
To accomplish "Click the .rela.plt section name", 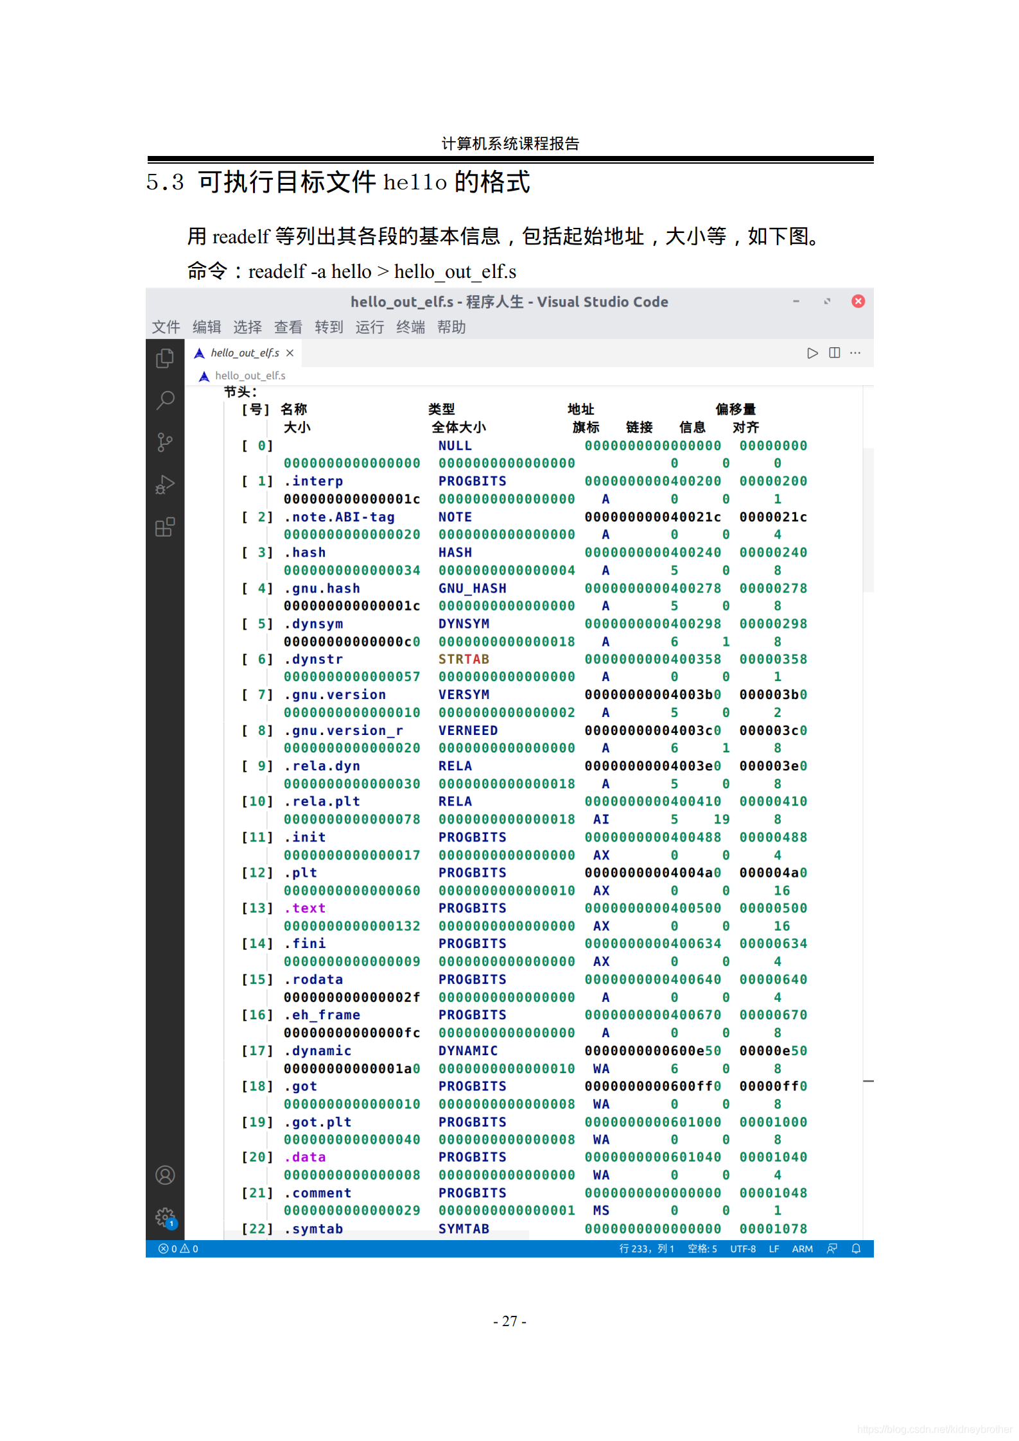I will tap(322, 802).
